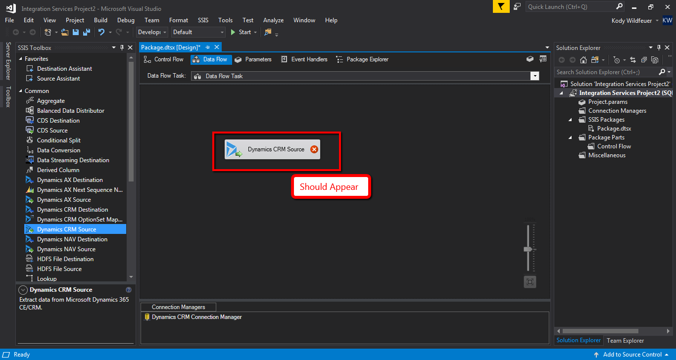Save the current file via toolbar
Screen dimensions: 676x360
click(x=76, y=32)
